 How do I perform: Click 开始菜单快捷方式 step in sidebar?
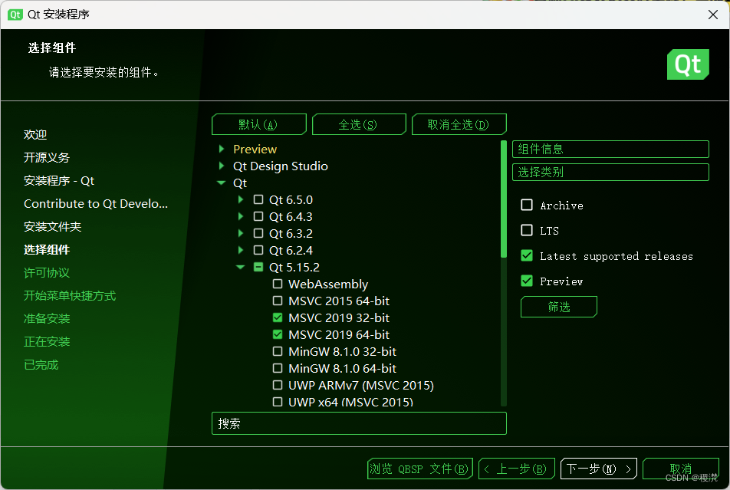pyautogui.click(x=70, y=296)
